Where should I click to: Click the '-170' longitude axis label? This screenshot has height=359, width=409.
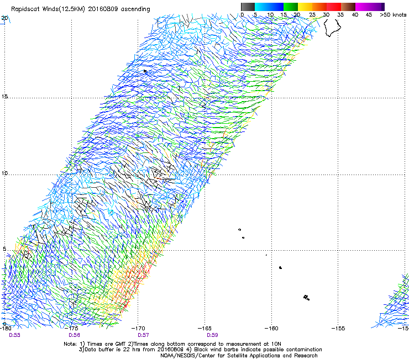tap(138, 328)
